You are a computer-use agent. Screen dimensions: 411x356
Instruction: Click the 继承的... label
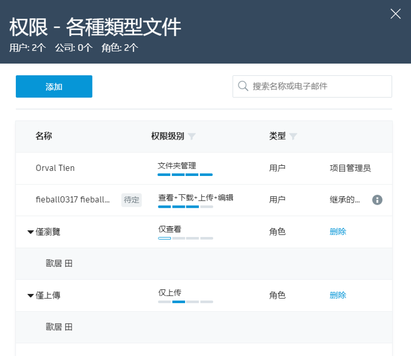coord(345,200)
